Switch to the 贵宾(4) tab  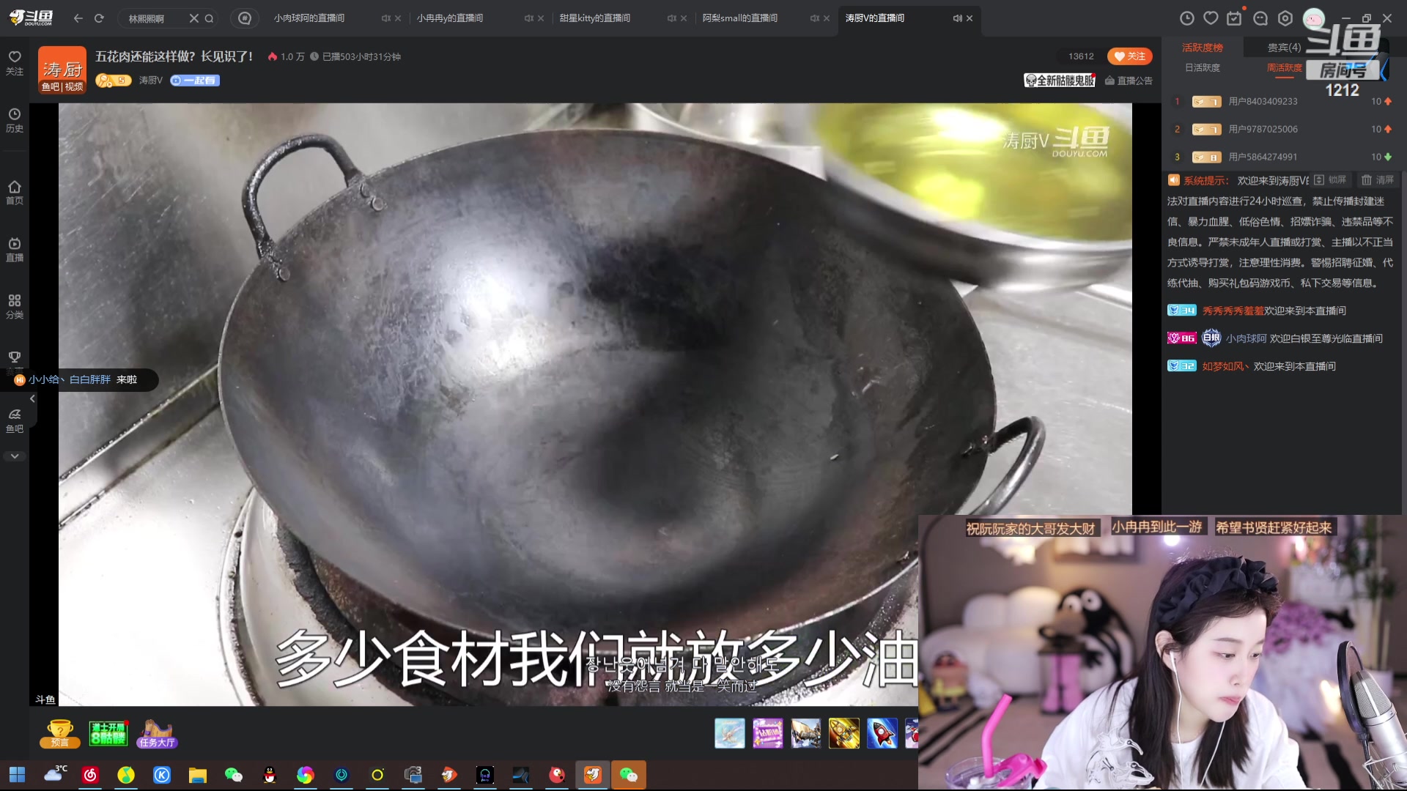tap(1283, 47)
